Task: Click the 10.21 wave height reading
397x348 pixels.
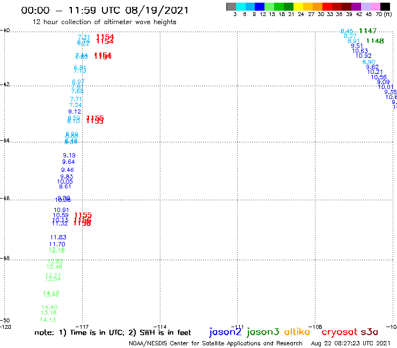Action: (375, 72)
